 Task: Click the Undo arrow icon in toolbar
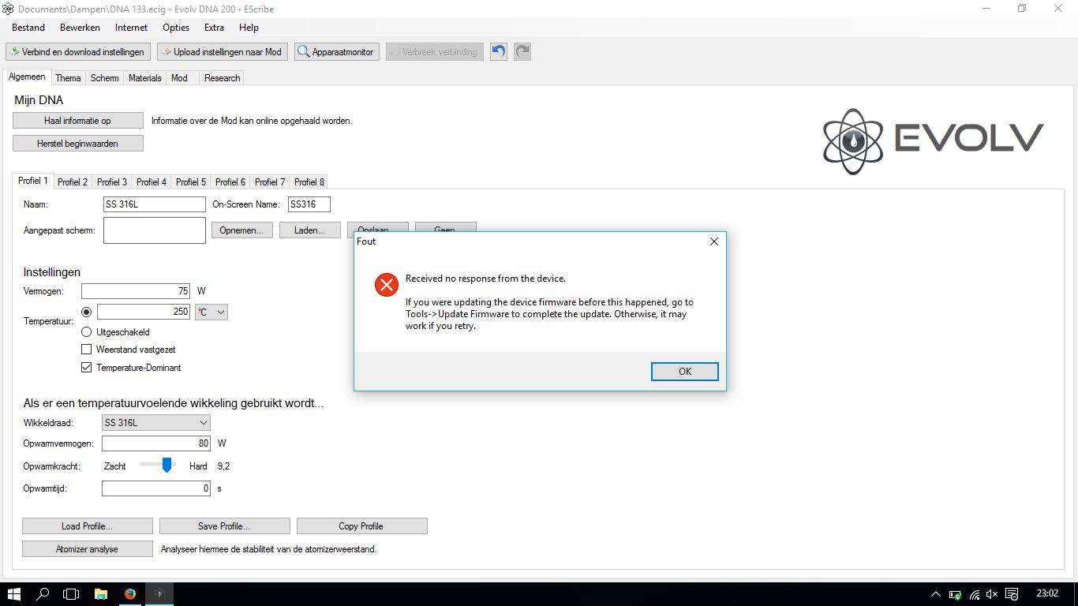coord(498,52)
